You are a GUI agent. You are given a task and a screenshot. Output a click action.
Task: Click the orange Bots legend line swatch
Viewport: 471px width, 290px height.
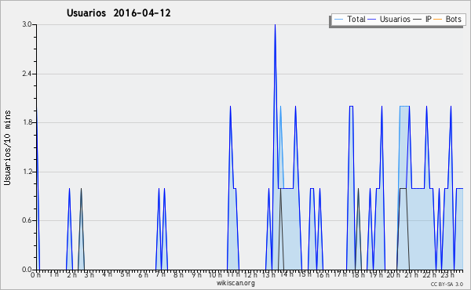pyautogui.click(x=438, y=20)
